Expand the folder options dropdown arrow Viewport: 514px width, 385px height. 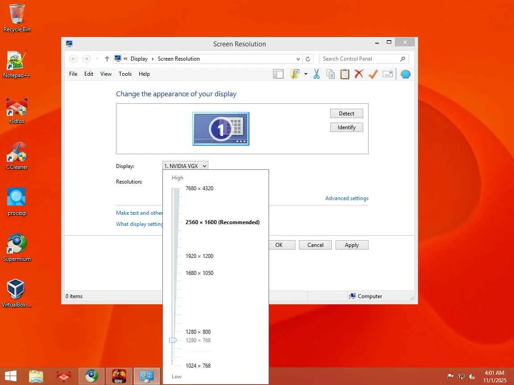tap(306, 74)
